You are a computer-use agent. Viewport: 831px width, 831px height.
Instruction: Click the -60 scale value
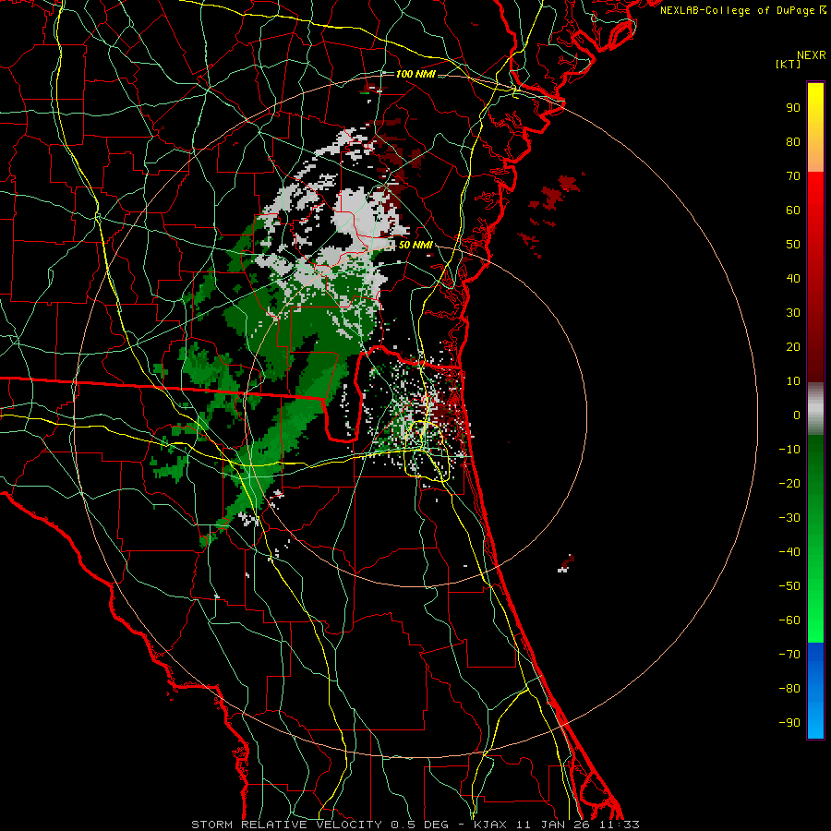click(x=789, y=620)
